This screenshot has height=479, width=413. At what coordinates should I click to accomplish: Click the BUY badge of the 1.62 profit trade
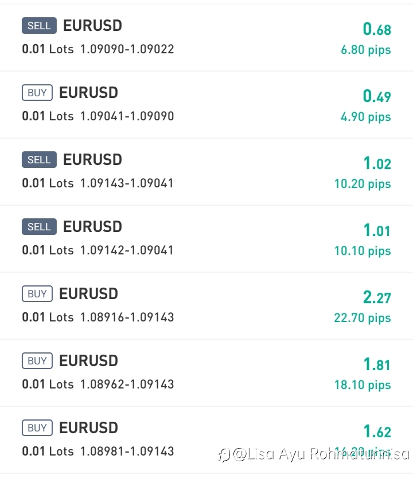pyautogui.click(x=37, y=427)
